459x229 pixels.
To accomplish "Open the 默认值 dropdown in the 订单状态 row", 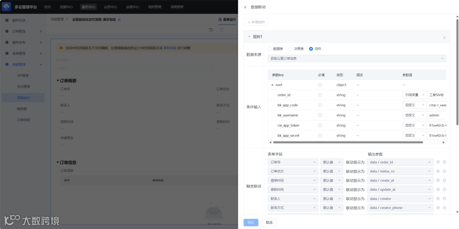I will 331,171.
